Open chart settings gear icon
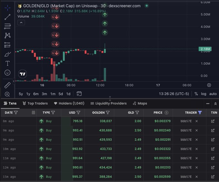Viewport: 219px width, 182px height. click(x=209, y=85)
